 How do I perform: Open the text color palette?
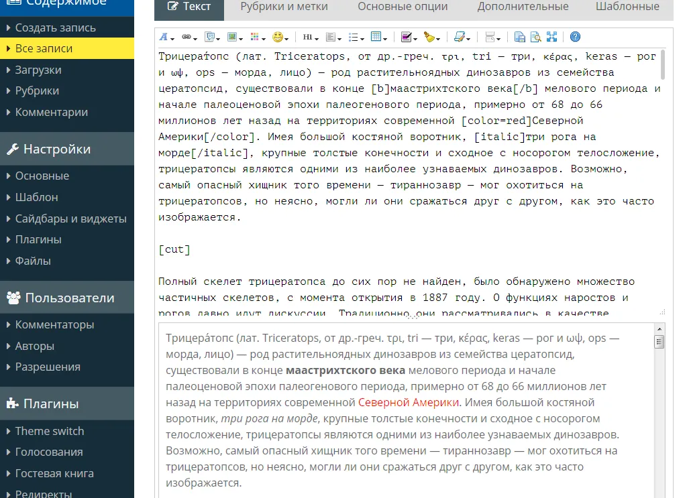pyautogui.click(x=256, y=38)
